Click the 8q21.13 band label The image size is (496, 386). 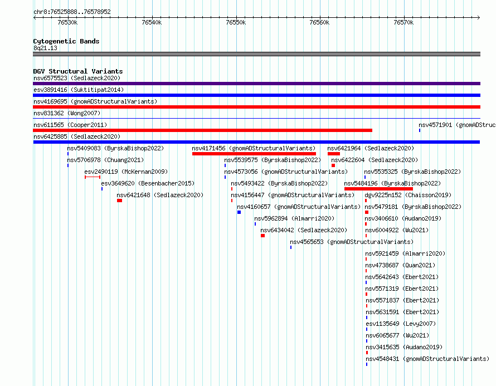(x=45, y=48)
